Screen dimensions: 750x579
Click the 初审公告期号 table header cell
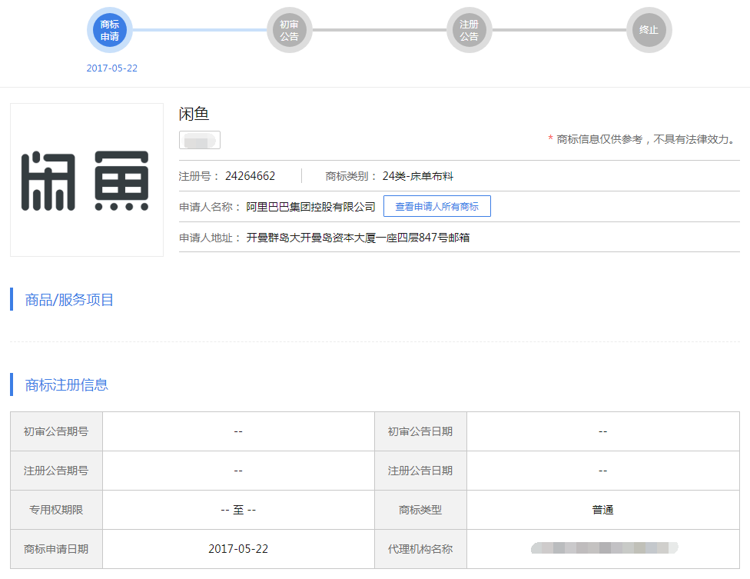click(x=56, y=431)
